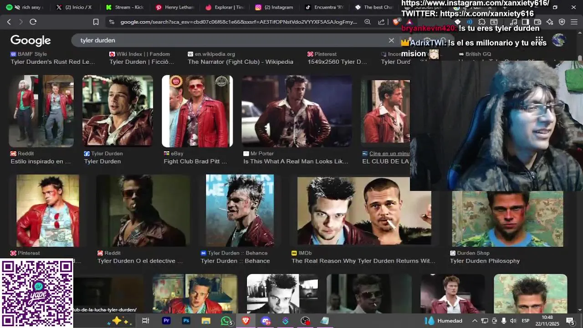Click 'Cine en un minuto' source link
The image size is (583, 328).
389,154
